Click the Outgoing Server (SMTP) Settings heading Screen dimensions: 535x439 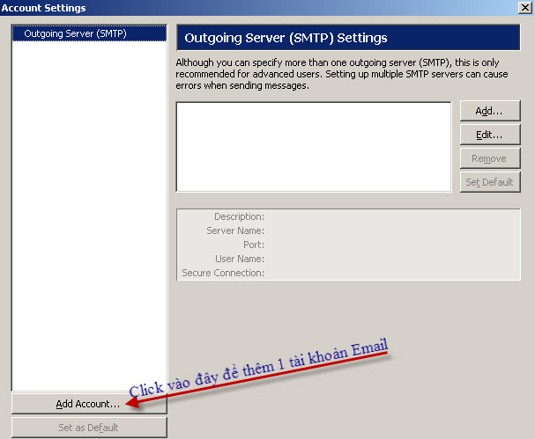[x=286, y=38]
